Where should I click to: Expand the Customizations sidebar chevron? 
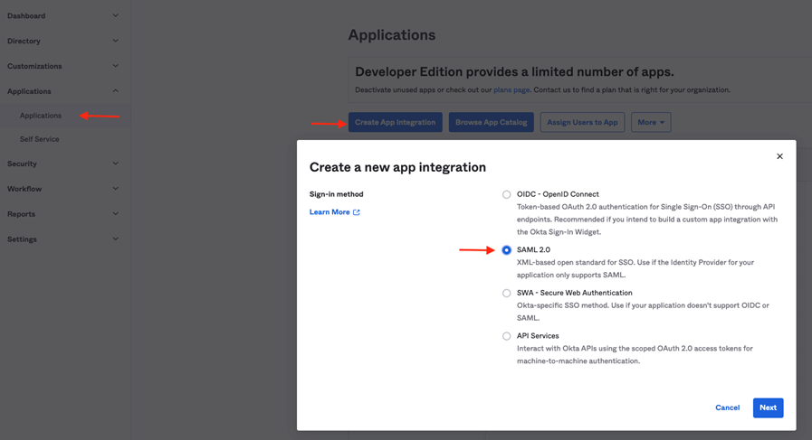coord(116,66)
